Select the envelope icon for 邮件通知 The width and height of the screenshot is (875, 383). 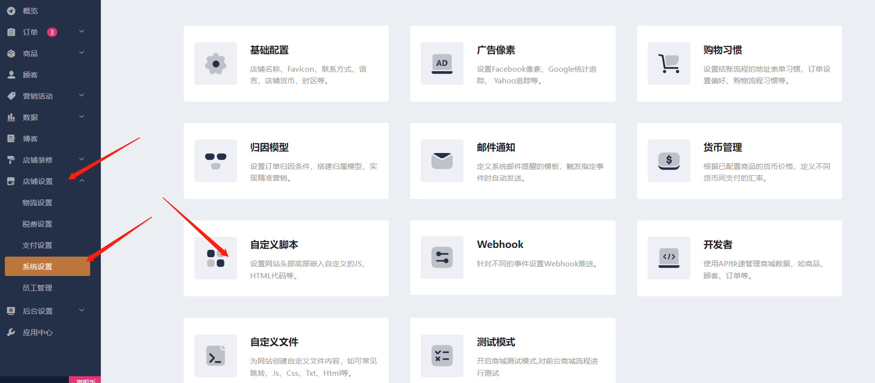442,161
